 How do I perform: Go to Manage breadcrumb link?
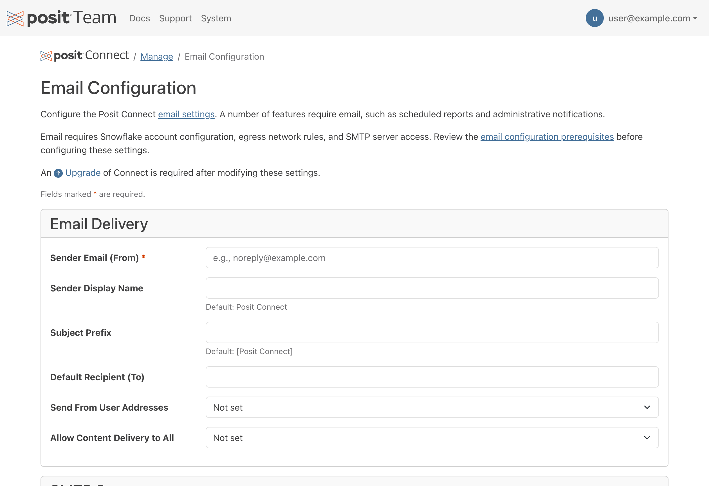156,57
